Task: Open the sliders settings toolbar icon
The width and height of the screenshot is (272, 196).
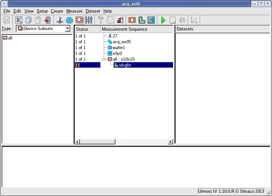Action: pos(89,20)
